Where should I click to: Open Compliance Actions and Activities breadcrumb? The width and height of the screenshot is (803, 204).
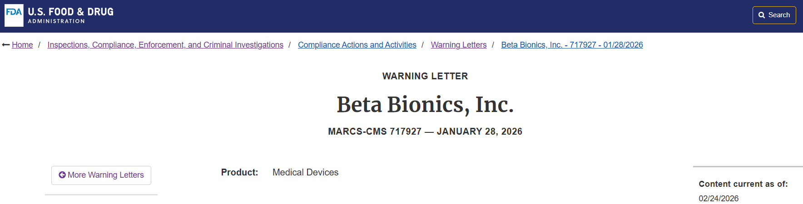pos(357,45)
